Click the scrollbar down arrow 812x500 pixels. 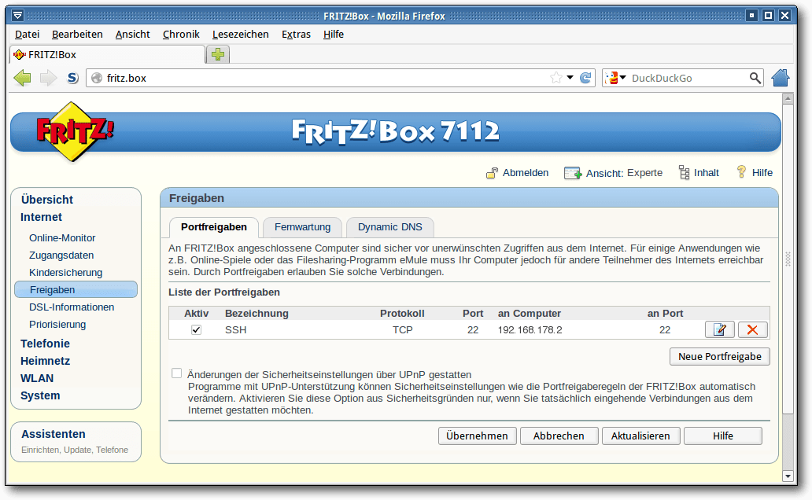[x=788, y=476]
